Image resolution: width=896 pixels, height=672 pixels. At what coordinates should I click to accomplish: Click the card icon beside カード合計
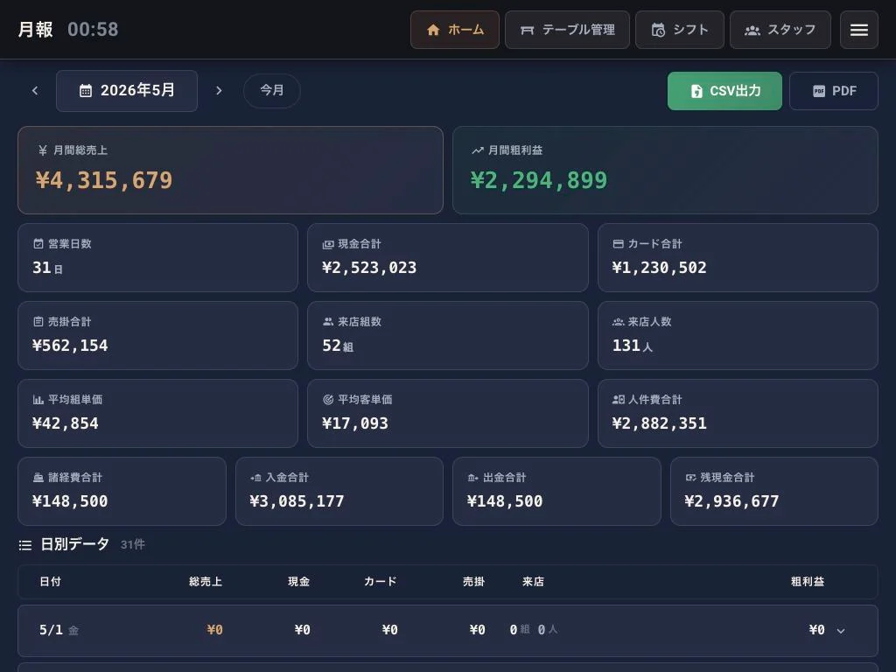pyautogui.click(x=618, y=244)
